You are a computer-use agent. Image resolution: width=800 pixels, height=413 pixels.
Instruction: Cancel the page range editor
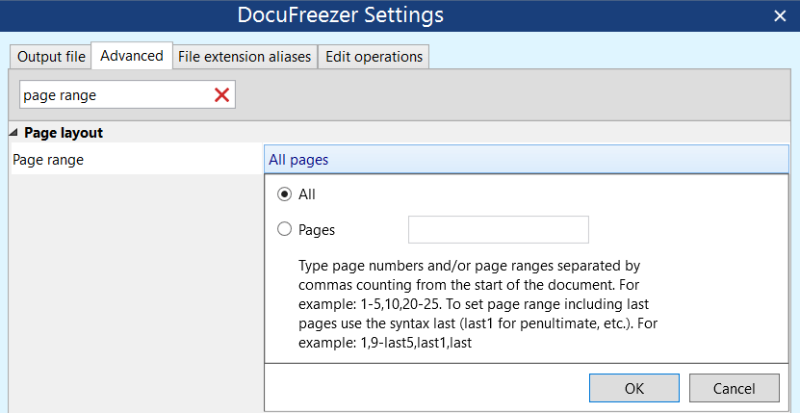coord(735,388)
